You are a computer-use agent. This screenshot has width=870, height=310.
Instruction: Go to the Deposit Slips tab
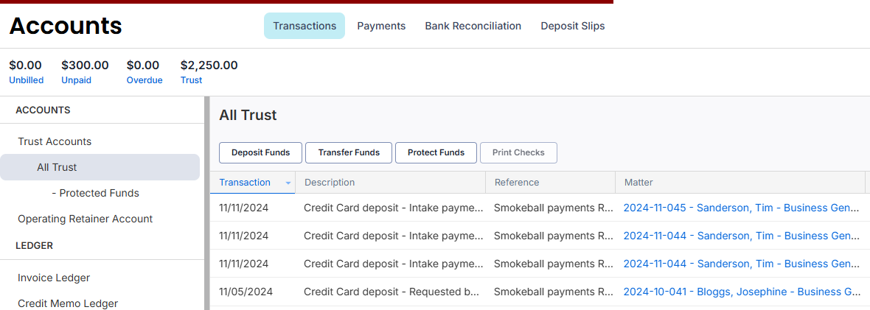click(x=572, y=26)
